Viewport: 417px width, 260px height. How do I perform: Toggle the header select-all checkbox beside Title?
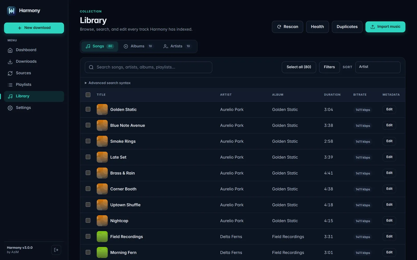point(88,95)
